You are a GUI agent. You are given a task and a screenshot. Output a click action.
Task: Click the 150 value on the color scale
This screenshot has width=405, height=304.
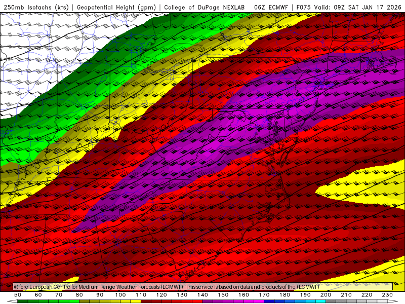[x=223, y=295]
